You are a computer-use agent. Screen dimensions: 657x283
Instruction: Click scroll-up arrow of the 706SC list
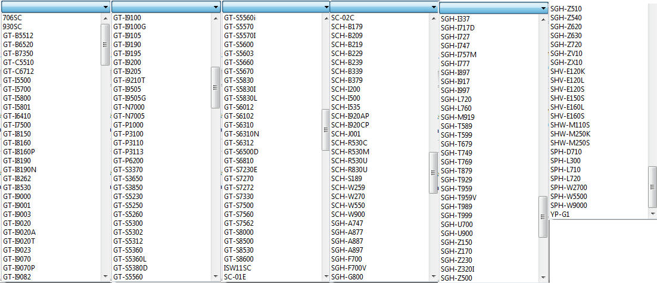tap(105, 18)
